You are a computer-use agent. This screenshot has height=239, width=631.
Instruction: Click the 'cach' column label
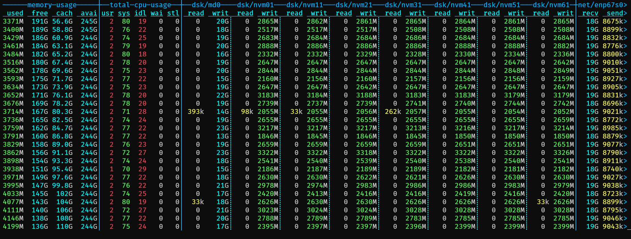pyautogui.click(x=64, y=13)
